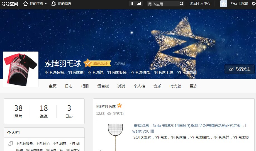Expand the 更多 navigation menu
256x151 pixels.
pos(194,86)
